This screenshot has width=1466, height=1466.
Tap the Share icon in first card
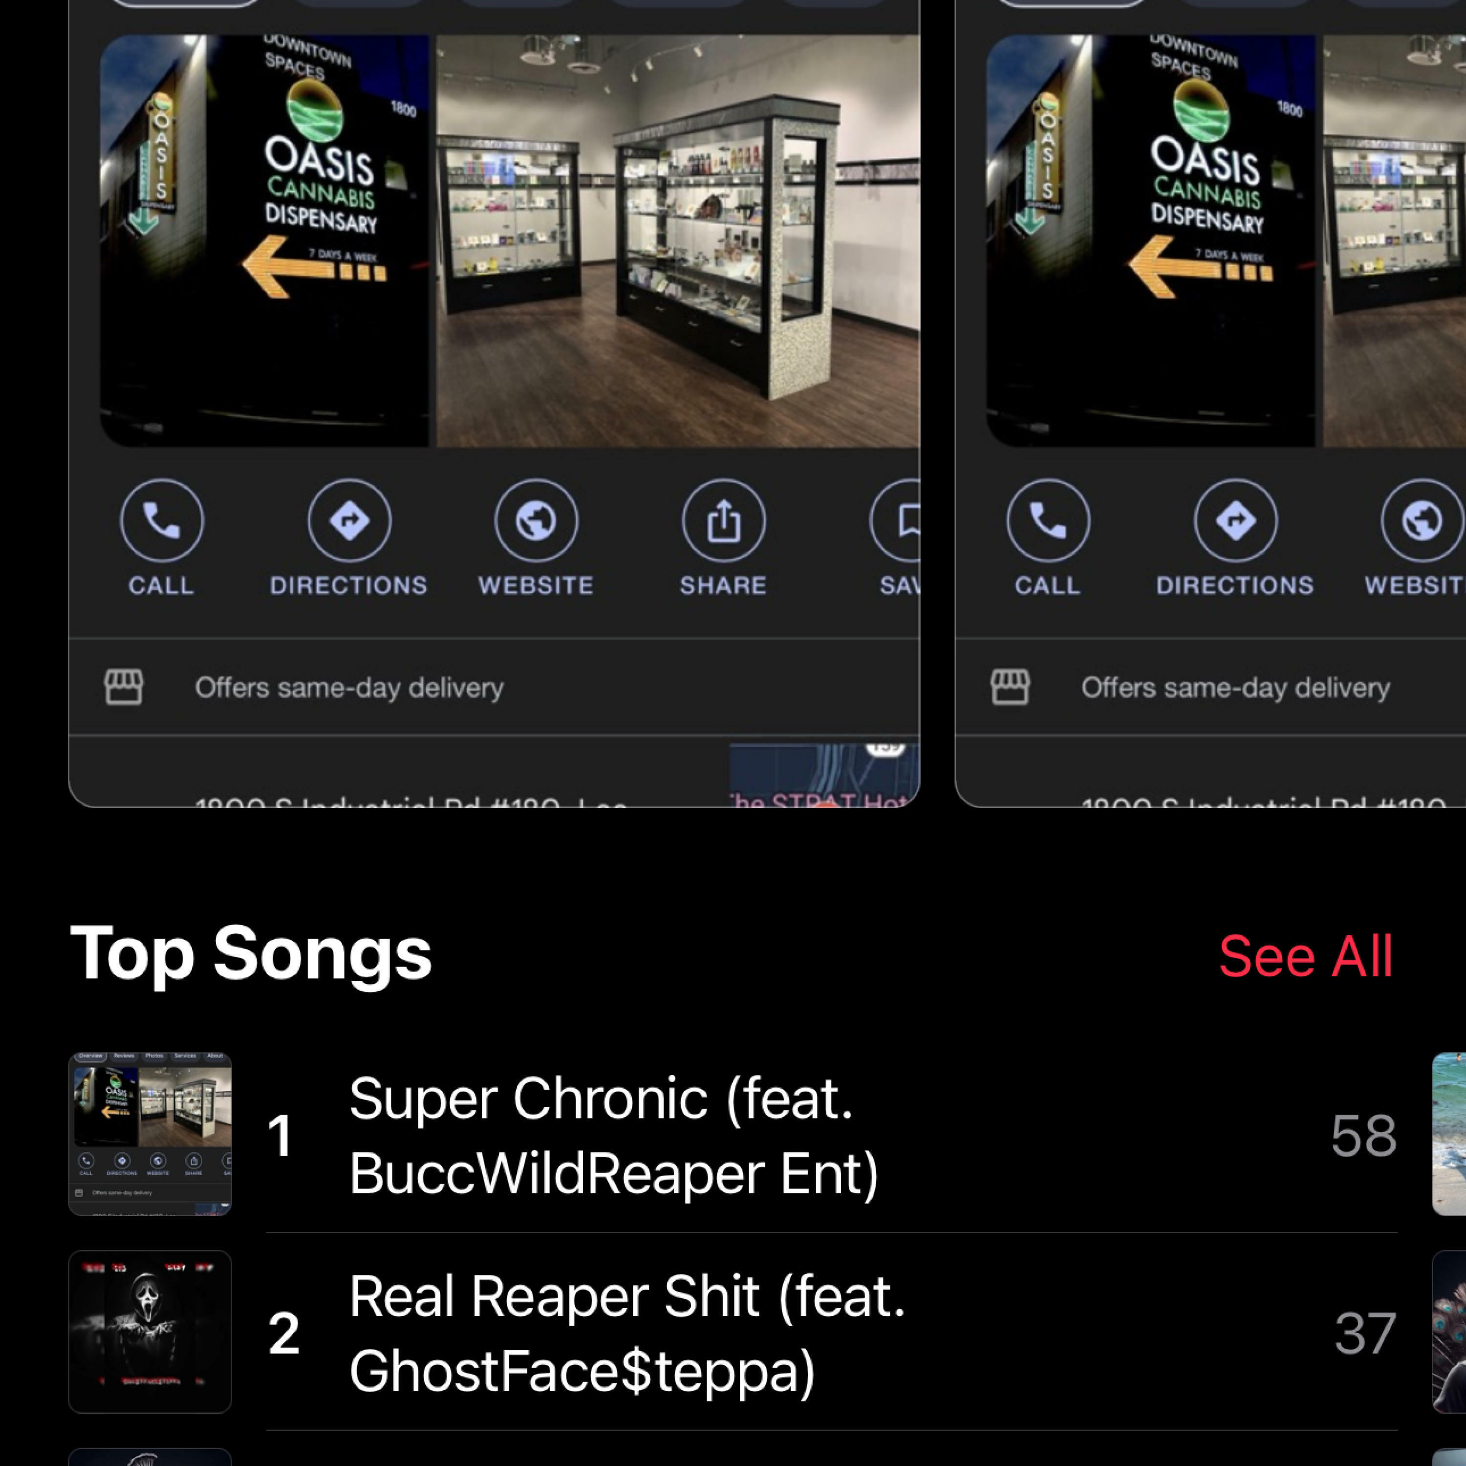click(723, 520)
